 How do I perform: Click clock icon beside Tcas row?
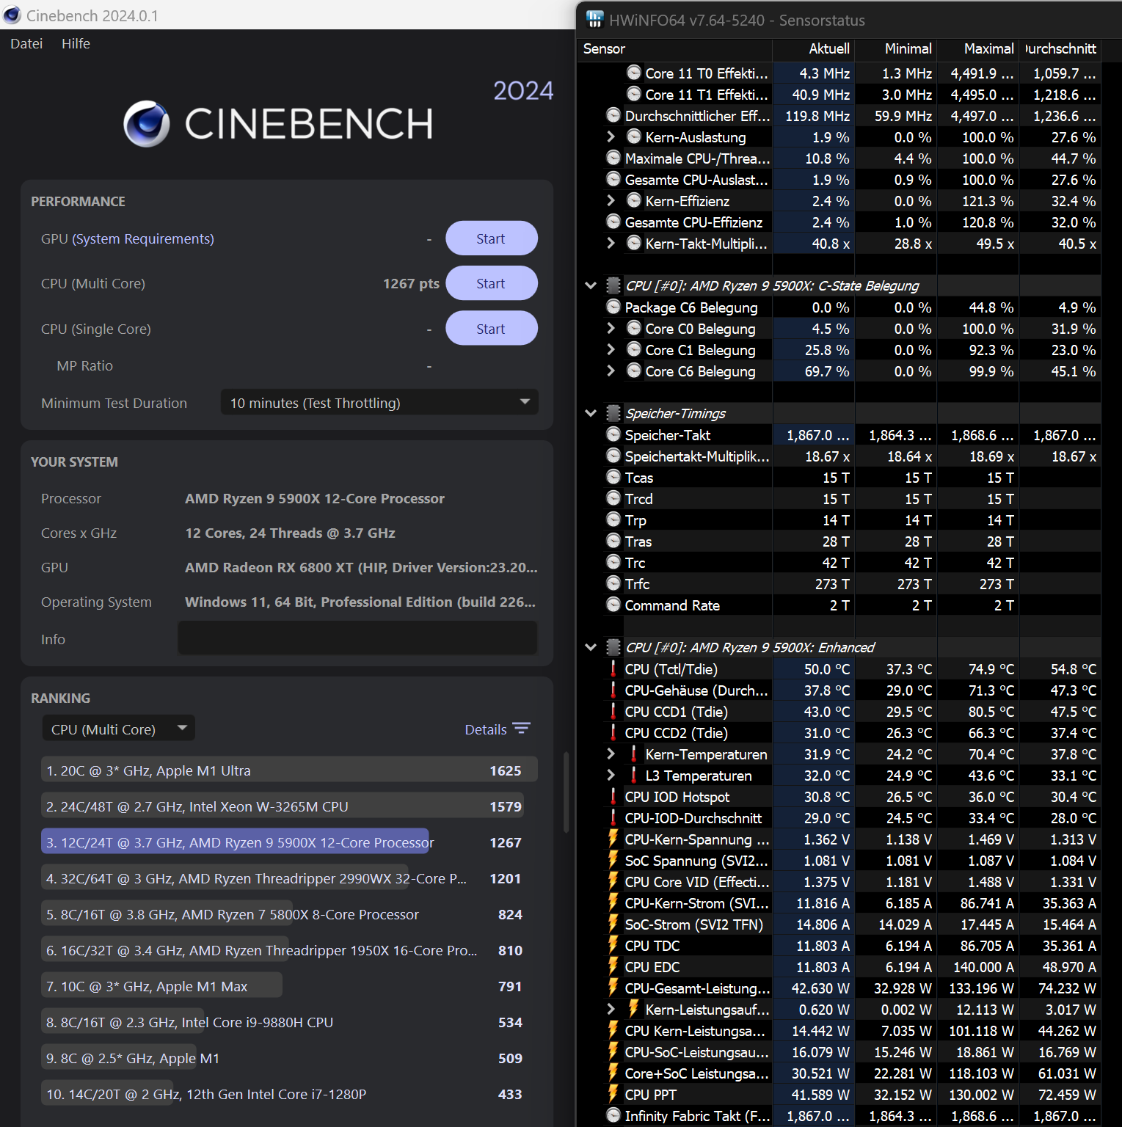click(613, 477)
